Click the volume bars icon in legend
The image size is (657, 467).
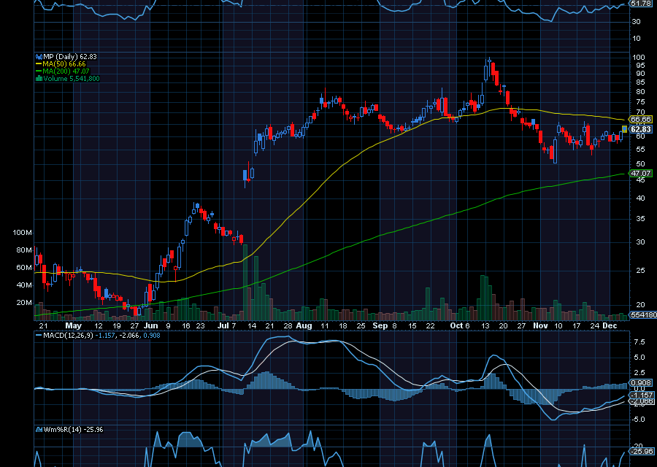click(x=38, y=79)
